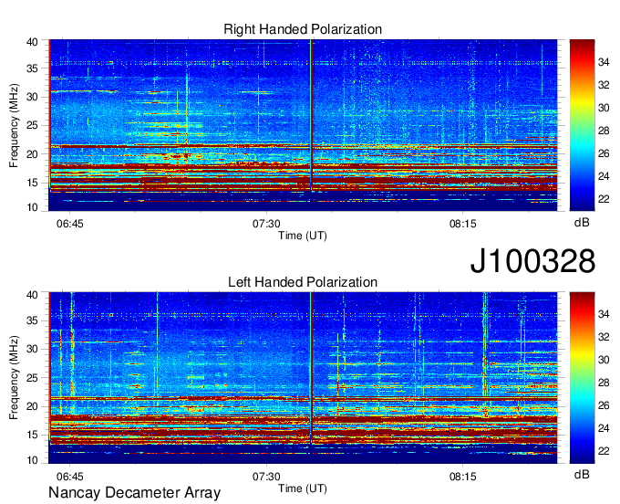Click the "28" value on Left Handed colorbar
The image size is (620, 504).
604,383
